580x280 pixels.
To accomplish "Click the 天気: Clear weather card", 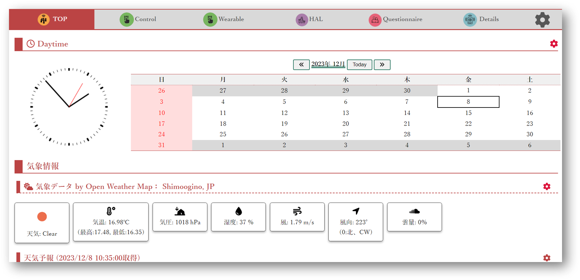I will (x=42, y=223).
